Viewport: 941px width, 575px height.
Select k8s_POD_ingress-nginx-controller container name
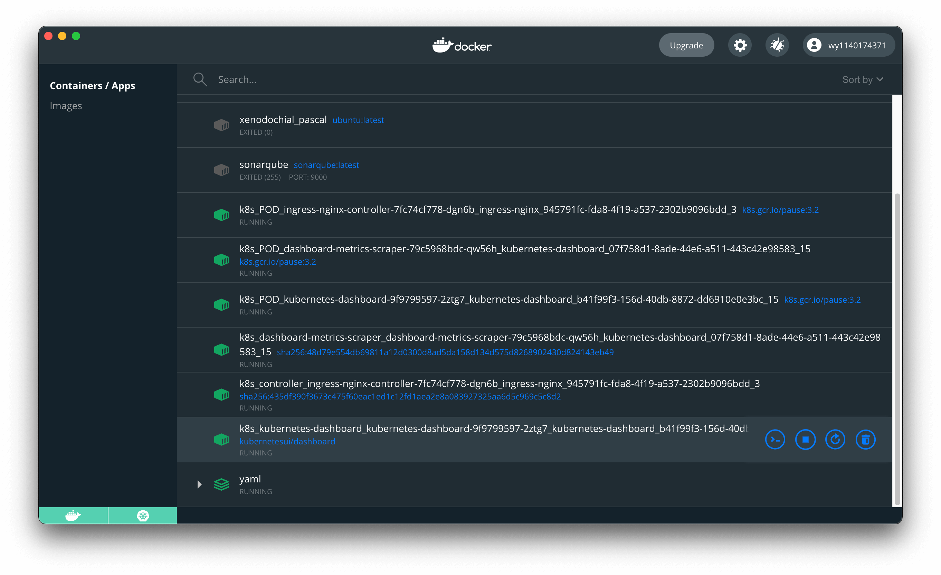pos(488,209)
